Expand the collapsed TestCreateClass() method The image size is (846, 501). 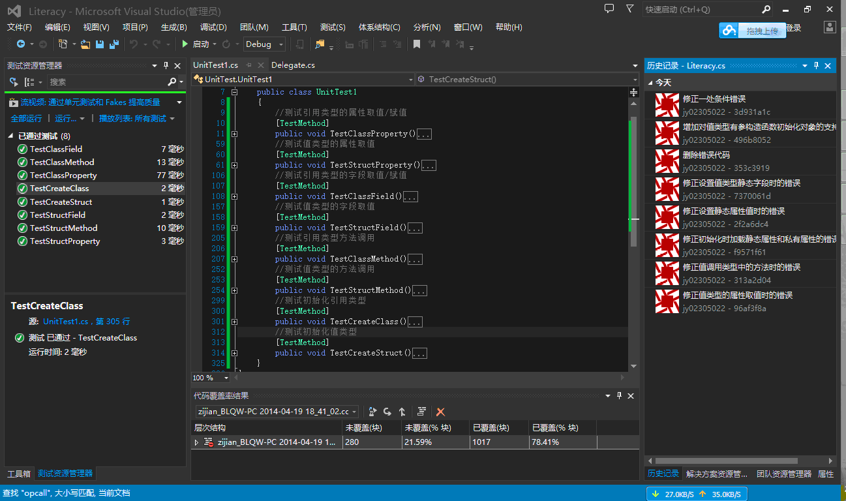tap(234, 322)
